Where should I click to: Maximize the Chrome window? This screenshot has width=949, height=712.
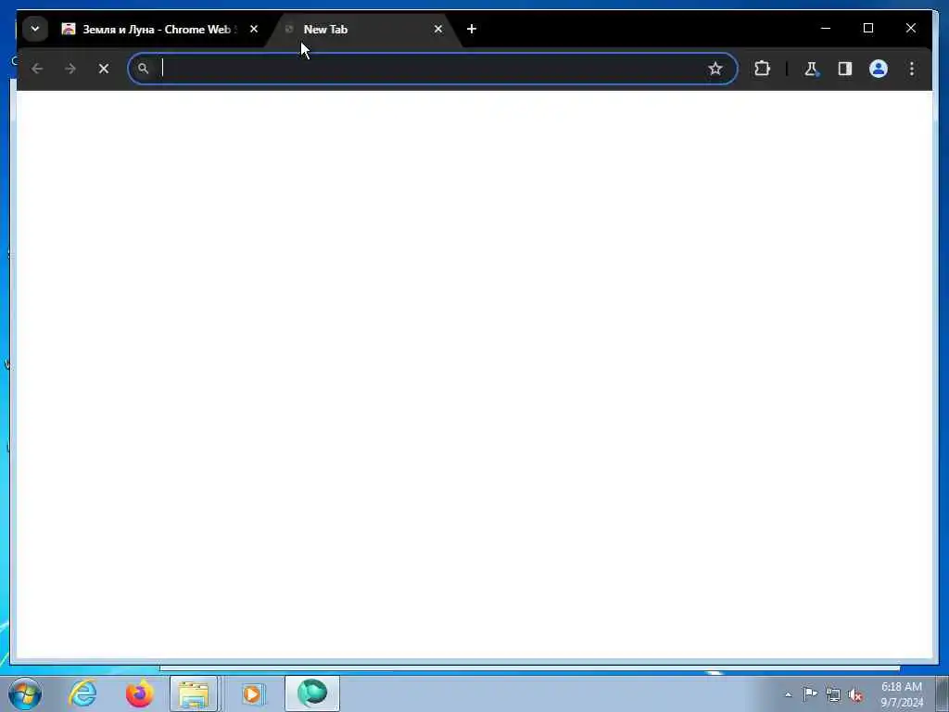867,28
